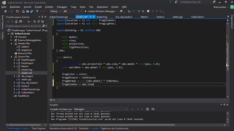Viewport: 234px width, 131px height.
Task: Open Ergebnisse der Symbolsuche tab
Action: pyautogui.click(x=114, y=128)
